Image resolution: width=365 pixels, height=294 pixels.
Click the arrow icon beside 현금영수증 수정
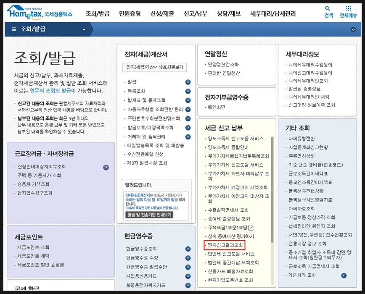point(188,257)
